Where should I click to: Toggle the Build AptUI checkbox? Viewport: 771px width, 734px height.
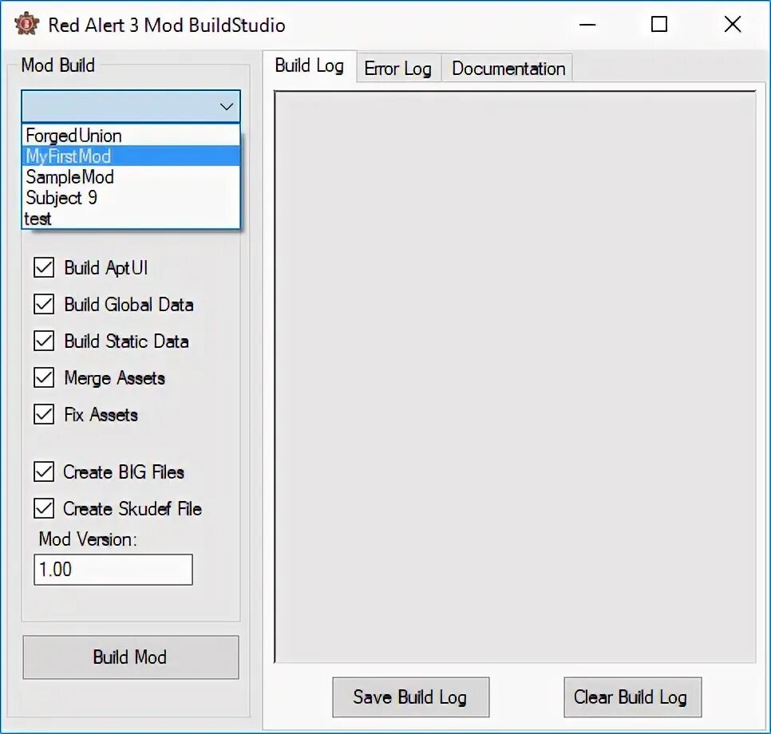coord(44,268)
